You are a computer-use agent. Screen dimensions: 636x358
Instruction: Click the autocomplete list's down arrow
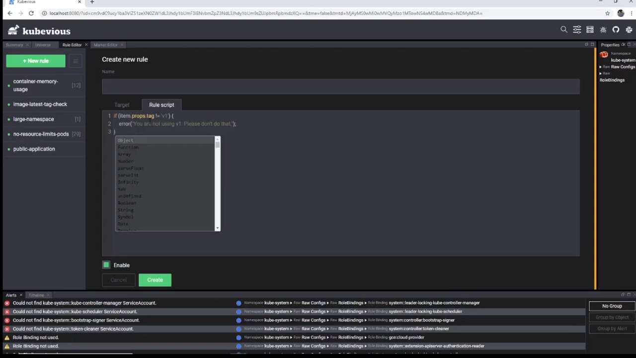tap(217, 228)
